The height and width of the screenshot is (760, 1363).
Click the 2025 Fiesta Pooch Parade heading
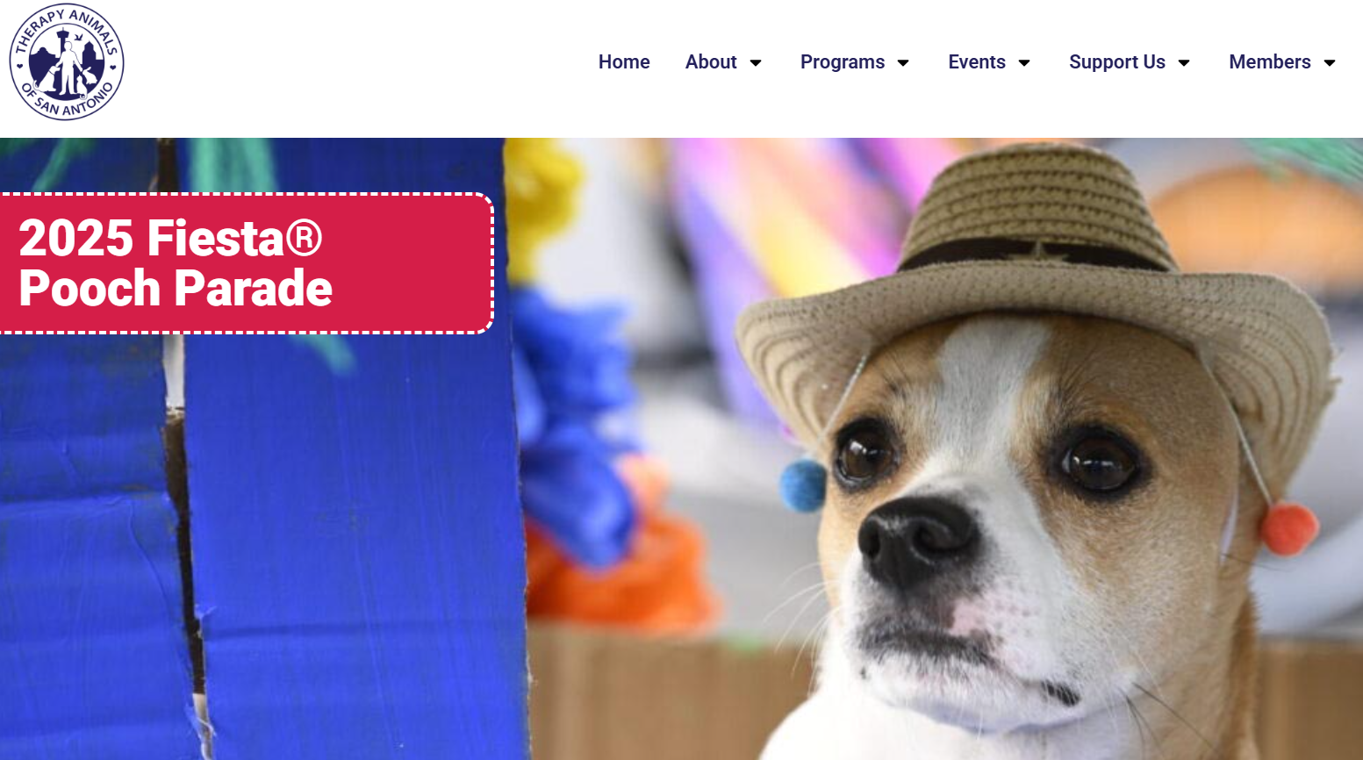(176, 263)
